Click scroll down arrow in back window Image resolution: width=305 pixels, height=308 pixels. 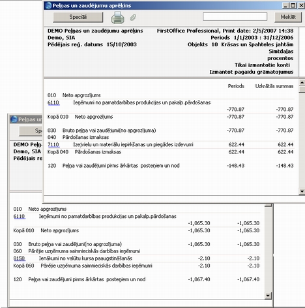[x=268, y=296]
